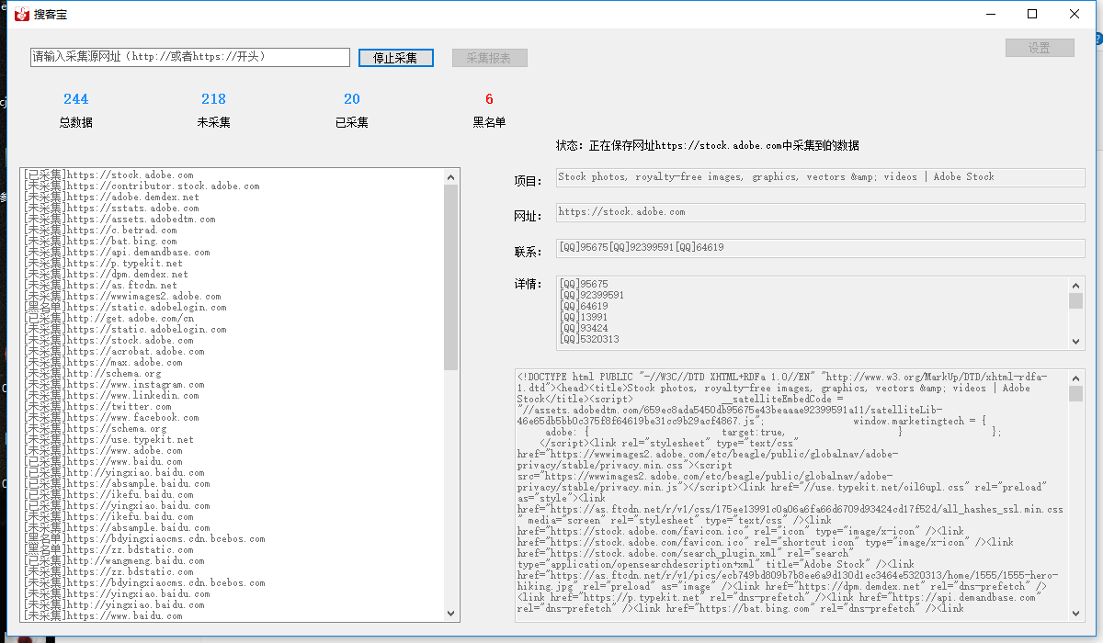The image size is (1103, 643).
Task: Click the 项目 title field
Action: tap(821, 177)
